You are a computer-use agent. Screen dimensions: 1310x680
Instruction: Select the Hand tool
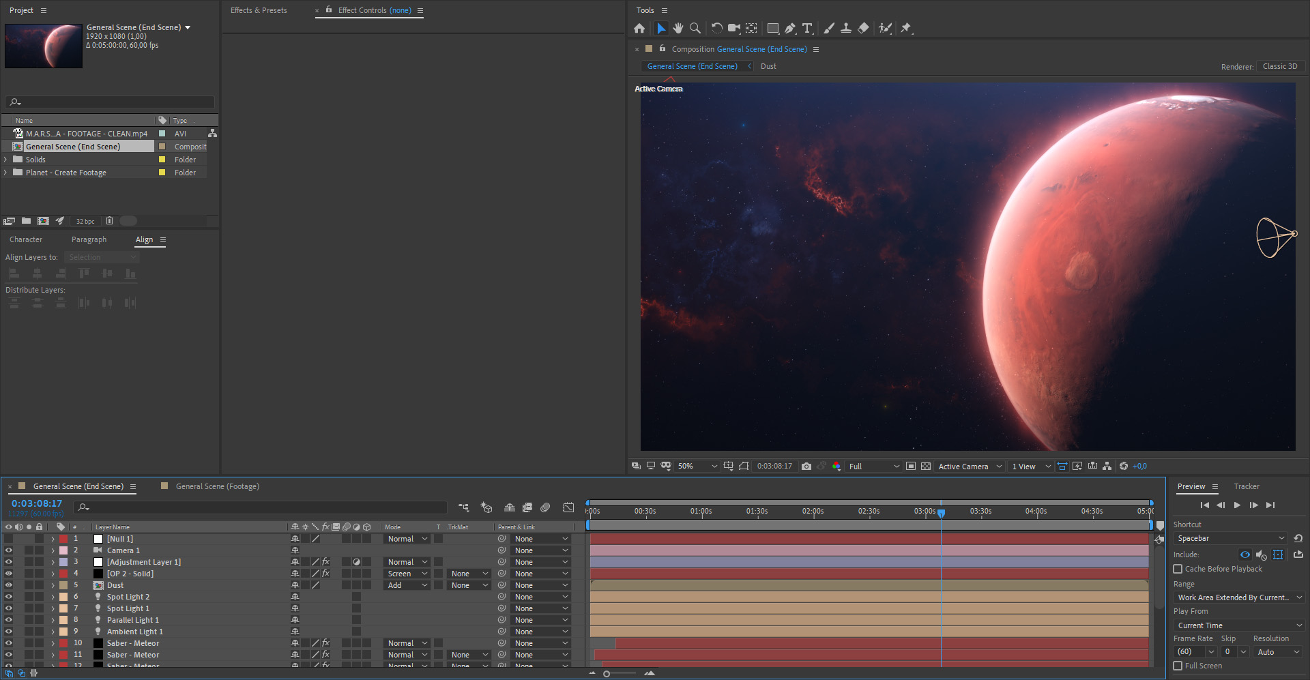click(x=678, y=28)
